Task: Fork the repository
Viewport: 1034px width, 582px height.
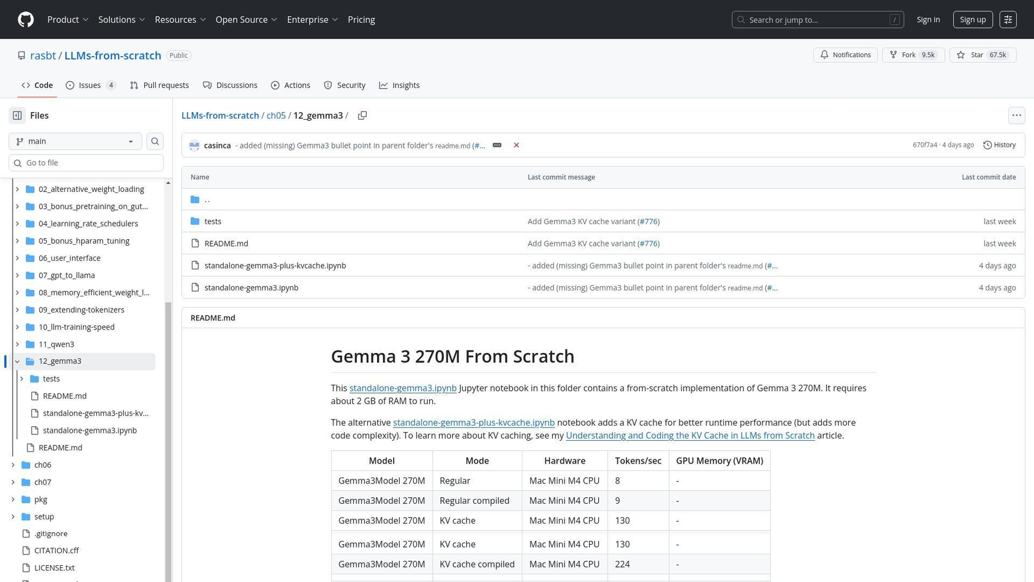Action: [x=913, y=55]
